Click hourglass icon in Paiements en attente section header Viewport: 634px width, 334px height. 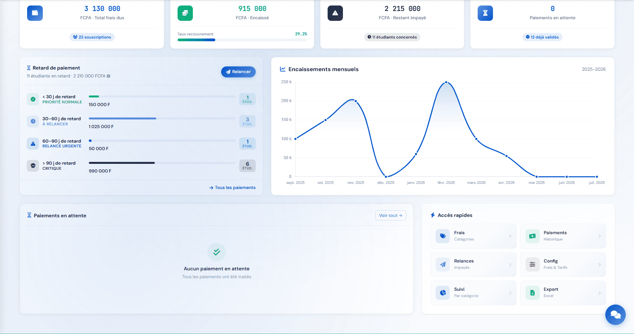pos(29,215)
